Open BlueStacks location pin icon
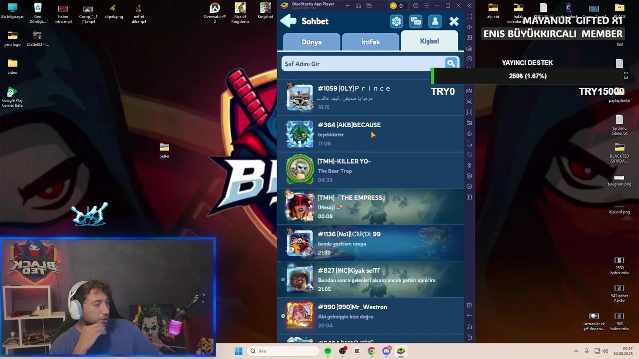The height and width of the screenshot is (359, 639). 469,165
